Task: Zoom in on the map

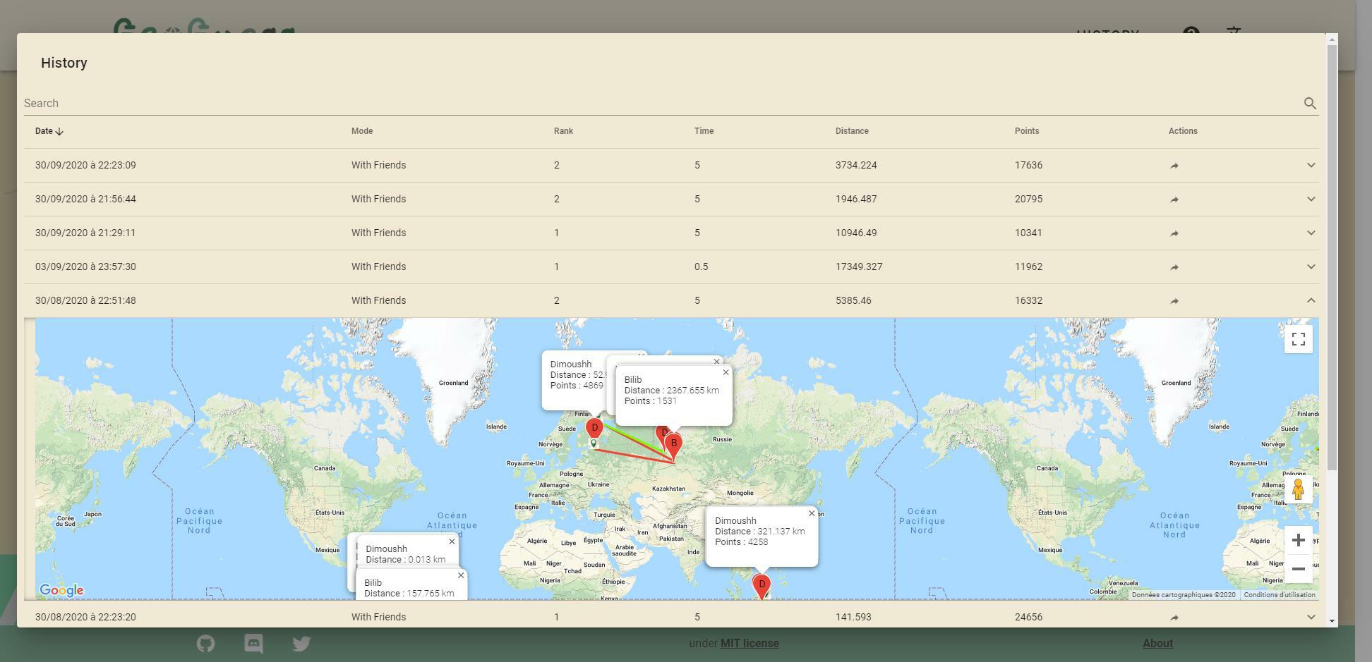Action: (x=1298, y=540)
